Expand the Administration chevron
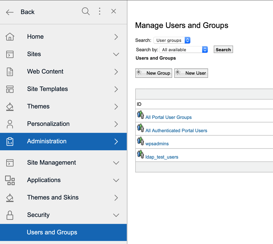The height and width of the screenshot is (244, 273). coord(116,142)
